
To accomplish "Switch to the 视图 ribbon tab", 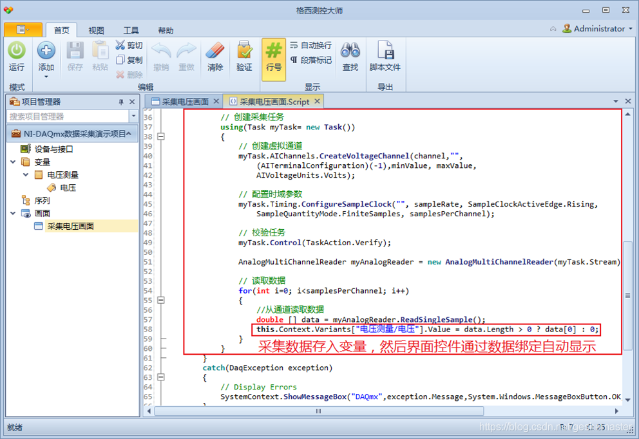I will pyautogui.click(x=96, y=30).
